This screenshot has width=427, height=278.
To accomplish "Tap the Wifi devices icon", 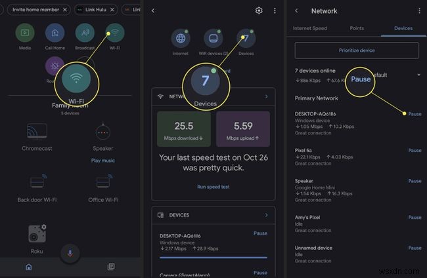I will (213, 38).
